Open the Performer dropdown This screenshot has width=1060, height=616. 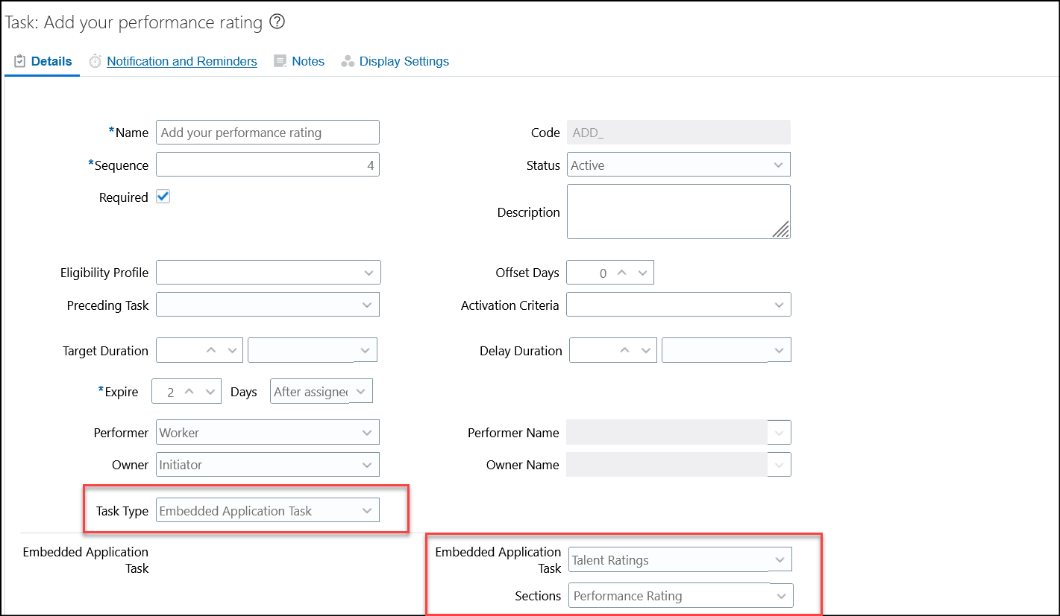tap(268, 432)
